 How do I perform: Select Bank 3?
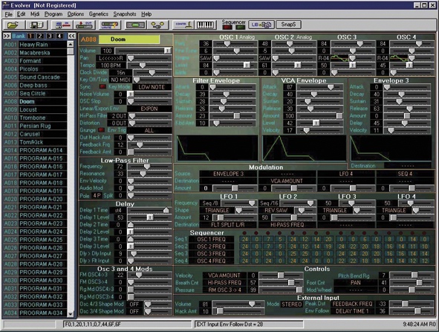pyautogui.click(x=50, y=36)
